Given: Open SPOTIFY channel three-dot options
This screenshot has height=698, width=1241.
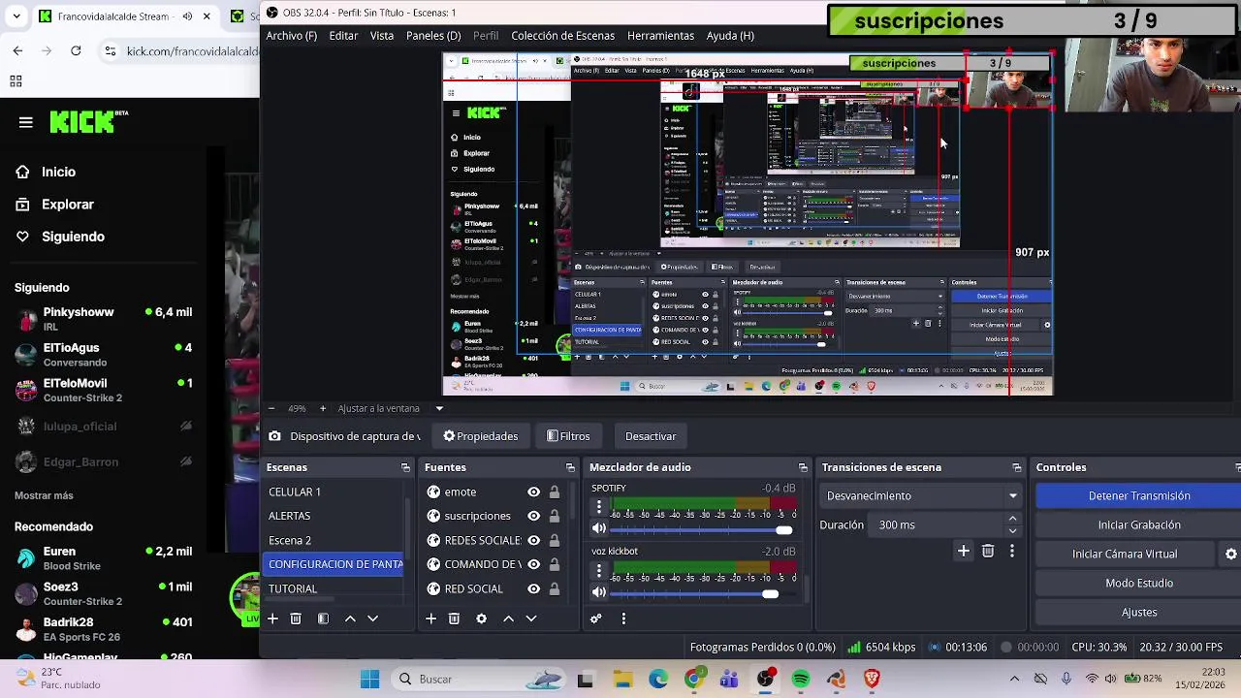Looking at the screenshot, I should pos(598,507).
